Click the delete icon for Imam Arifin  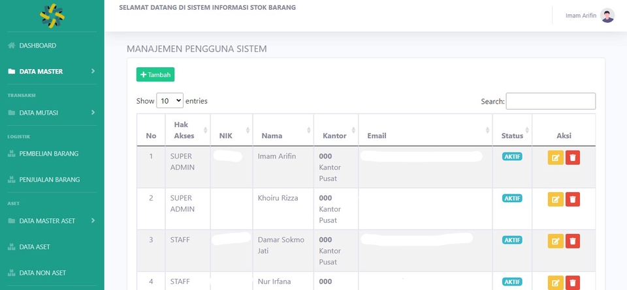point(573,158)
